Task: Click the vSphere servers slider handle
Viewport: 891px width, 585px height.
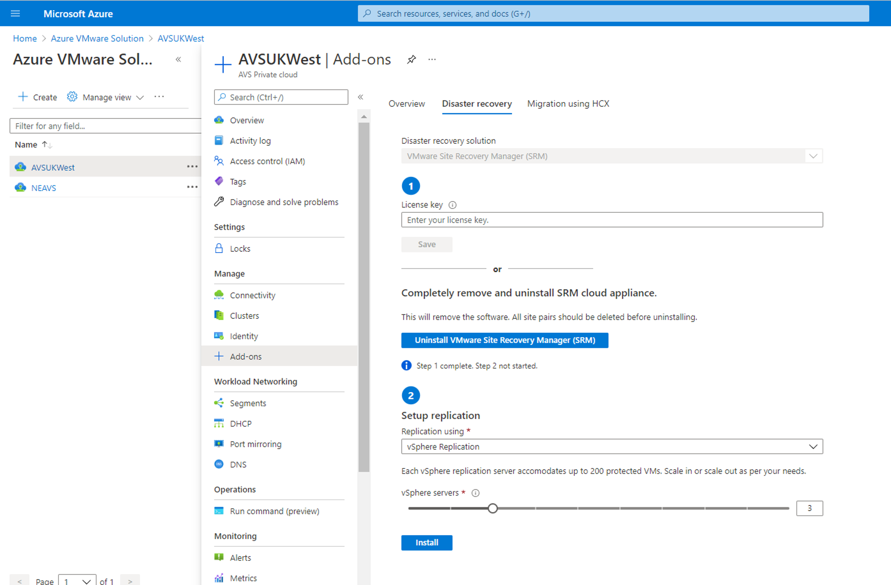Action: pos(493,508)
